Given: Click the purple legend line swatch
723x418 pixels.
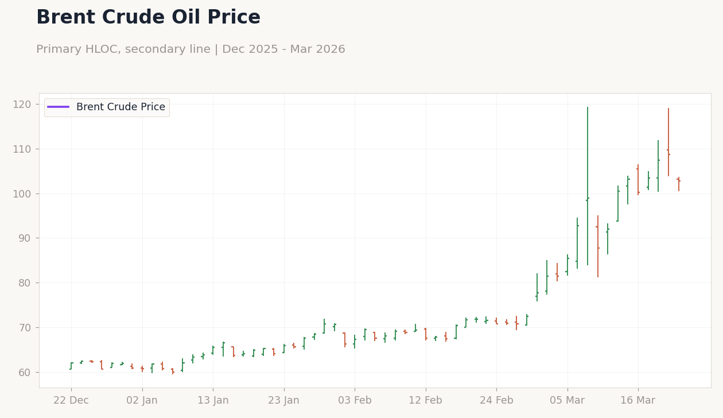Looking at the screenshot, I should coord(59,107).
